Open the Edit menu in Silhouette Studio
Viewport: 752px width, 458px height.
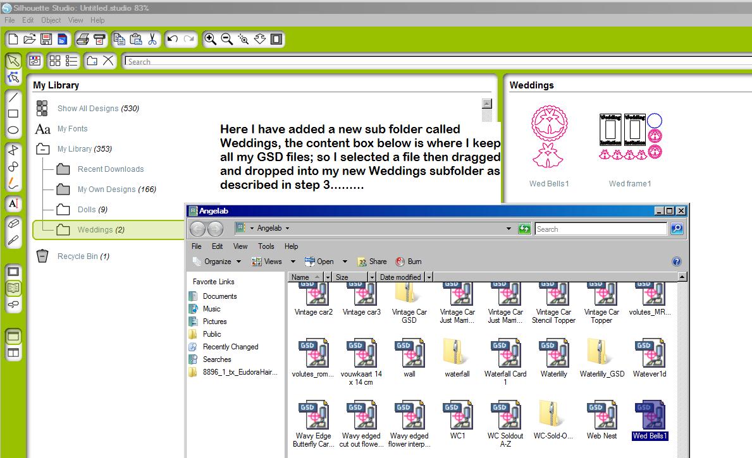point(28,20)
